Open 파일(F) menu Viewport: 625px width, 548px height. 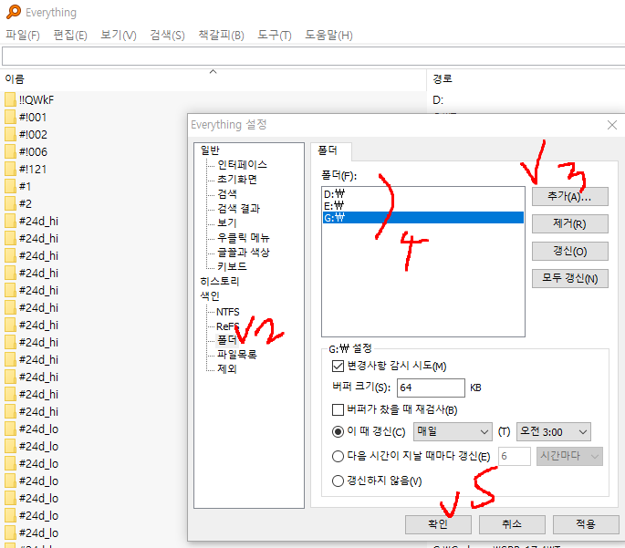(x=23, y=35)
